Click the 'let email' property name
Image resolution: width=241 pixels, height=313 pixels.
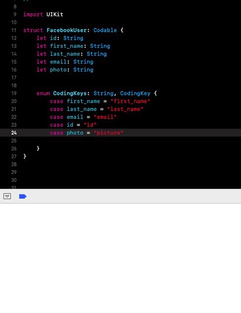click(58, 62)
